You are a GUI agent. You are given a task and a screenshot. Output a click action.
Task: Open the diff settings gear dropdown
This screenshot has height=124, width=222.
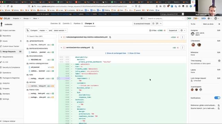click(183, 30)
